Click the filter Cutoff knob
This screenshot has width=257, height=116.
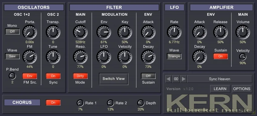click(80, 32)
